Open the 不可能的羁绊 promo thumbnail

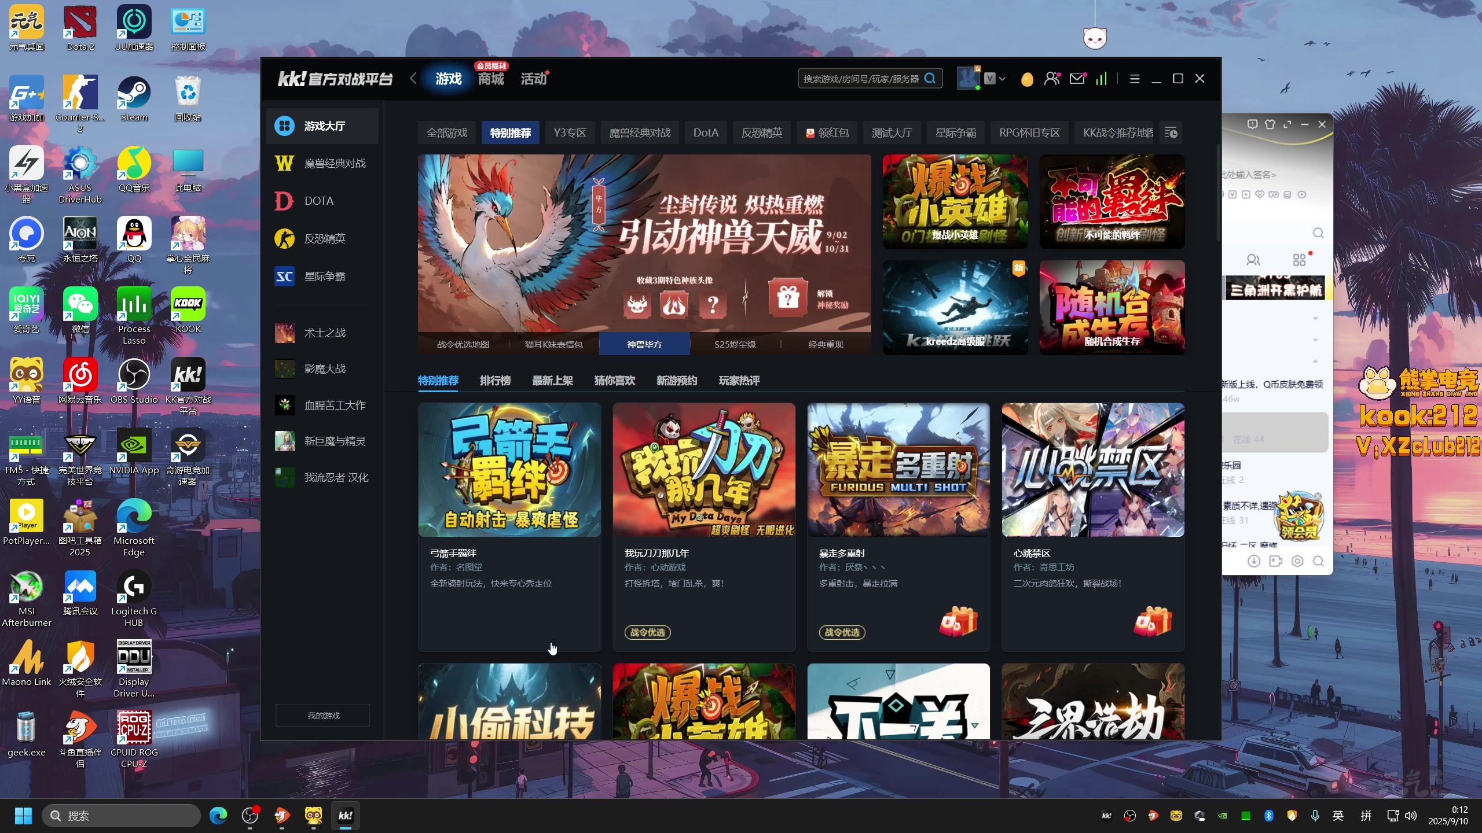(1112, 201)
